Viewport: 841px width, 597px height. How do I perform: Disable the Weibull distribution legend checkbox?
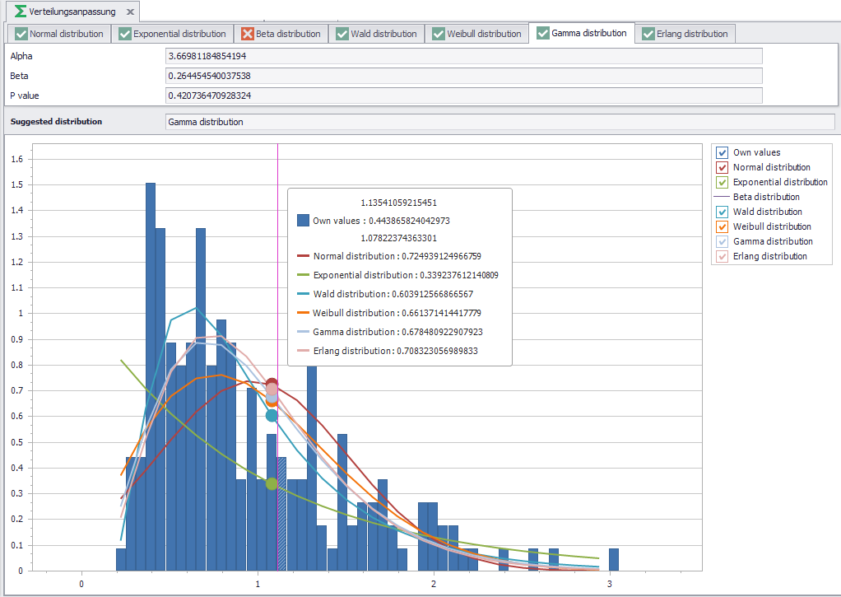pyautogui.click(x=722, y=226)
